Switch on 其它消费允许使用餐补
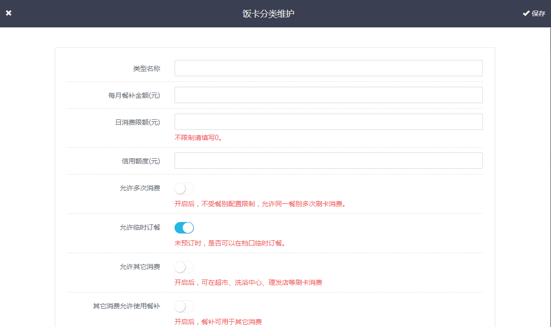The height and width of the screenshot is (327, 551). click(184, 306)
